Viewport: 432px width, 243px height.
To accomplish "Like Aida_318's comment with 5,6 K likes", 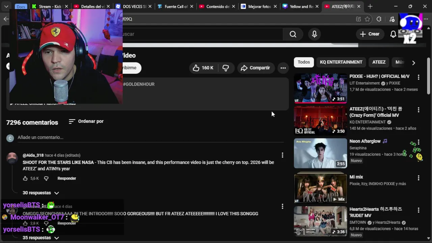I will pyautogui.click(x=26, y=178).
